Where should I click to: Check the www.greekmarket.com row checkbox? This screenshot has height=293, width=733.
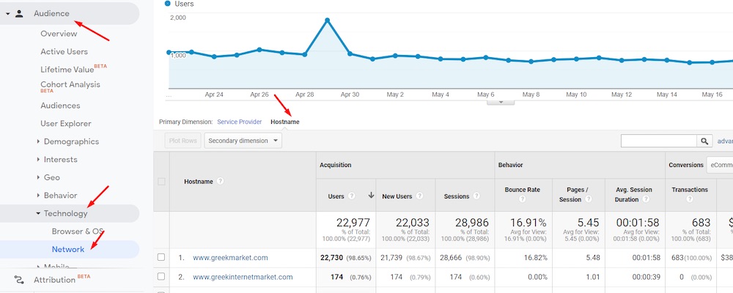[x=161, y=258]
